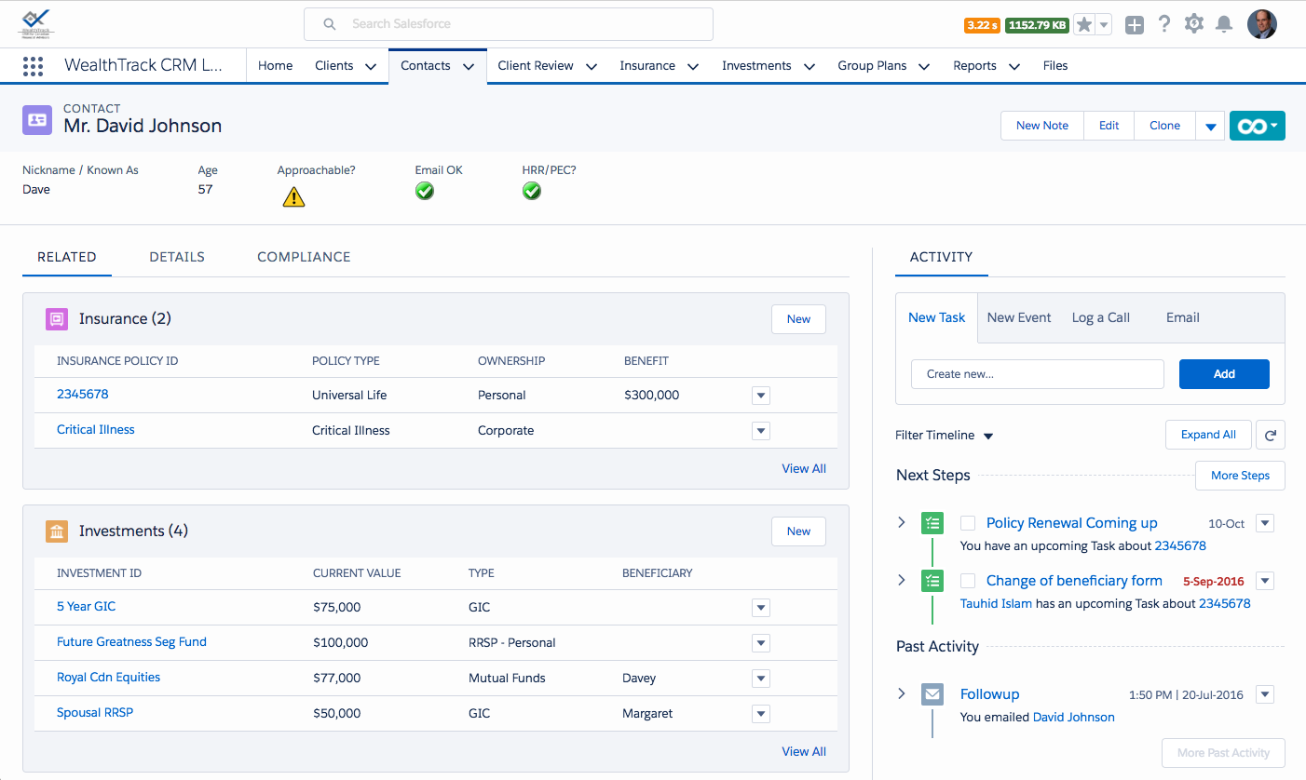Screen dimensions: 1306x780
Task: Open the App Launcher grid icon
Action: [x=33, y=66]
